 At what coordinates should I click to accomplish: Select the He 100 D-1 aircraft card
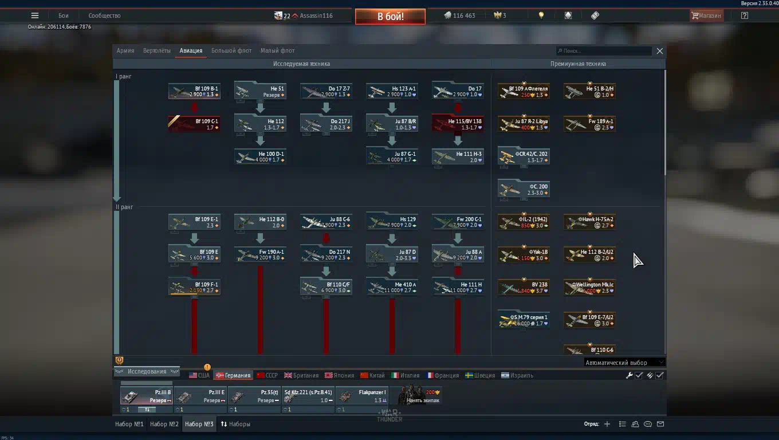click(260, 156)
